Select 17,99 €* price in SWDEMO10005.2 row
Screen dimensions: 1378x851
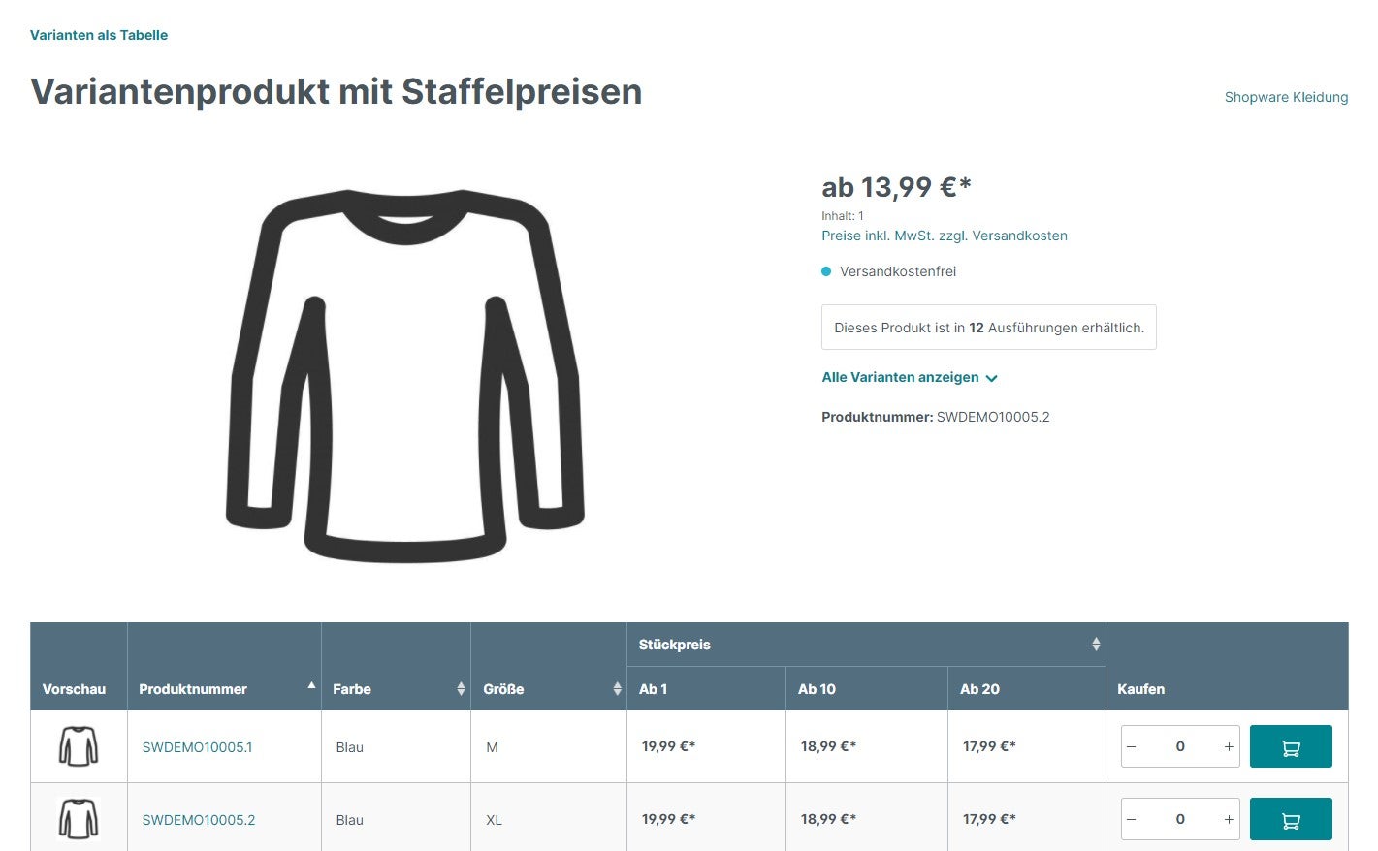[x=989, y=819]
